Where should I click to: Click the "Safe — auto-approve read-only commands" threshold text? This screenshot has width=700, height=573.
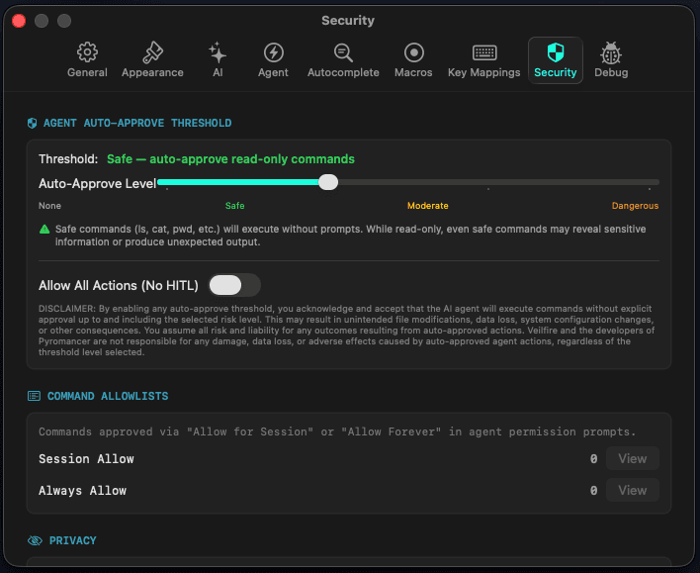tap(230, 159)
